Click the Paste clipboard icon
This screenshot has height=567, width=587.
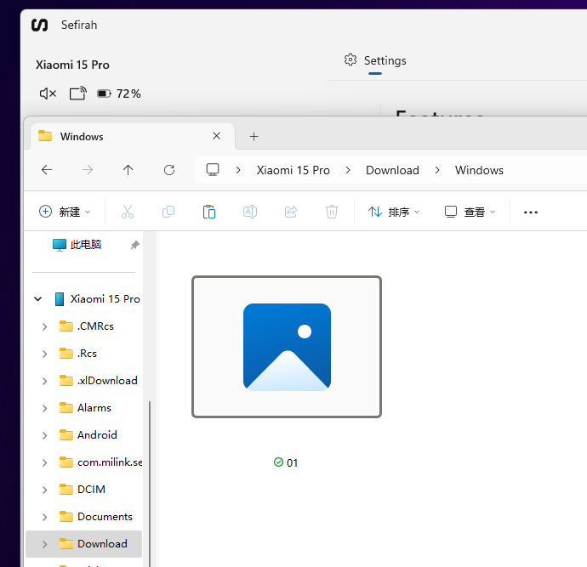pyautogui.click(x=209, y=212)
